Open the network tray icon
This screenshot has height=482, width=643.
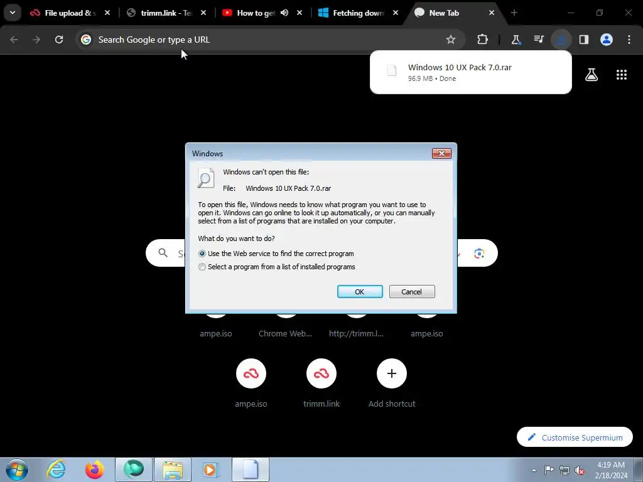[565, 470]
